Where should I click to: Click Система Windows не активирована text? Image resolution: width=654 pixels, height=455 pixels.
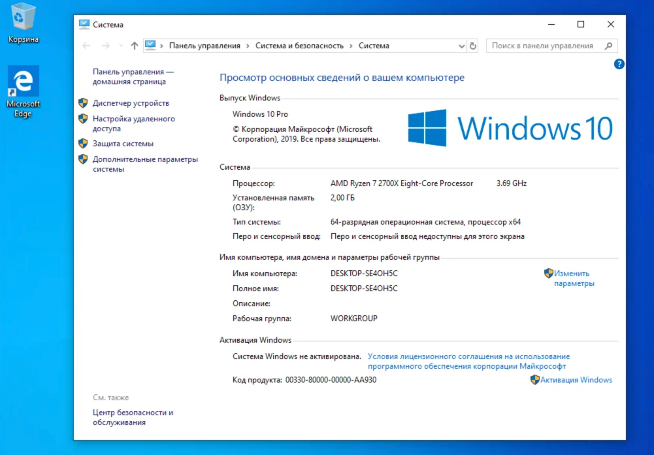click(x=297, y=356)
